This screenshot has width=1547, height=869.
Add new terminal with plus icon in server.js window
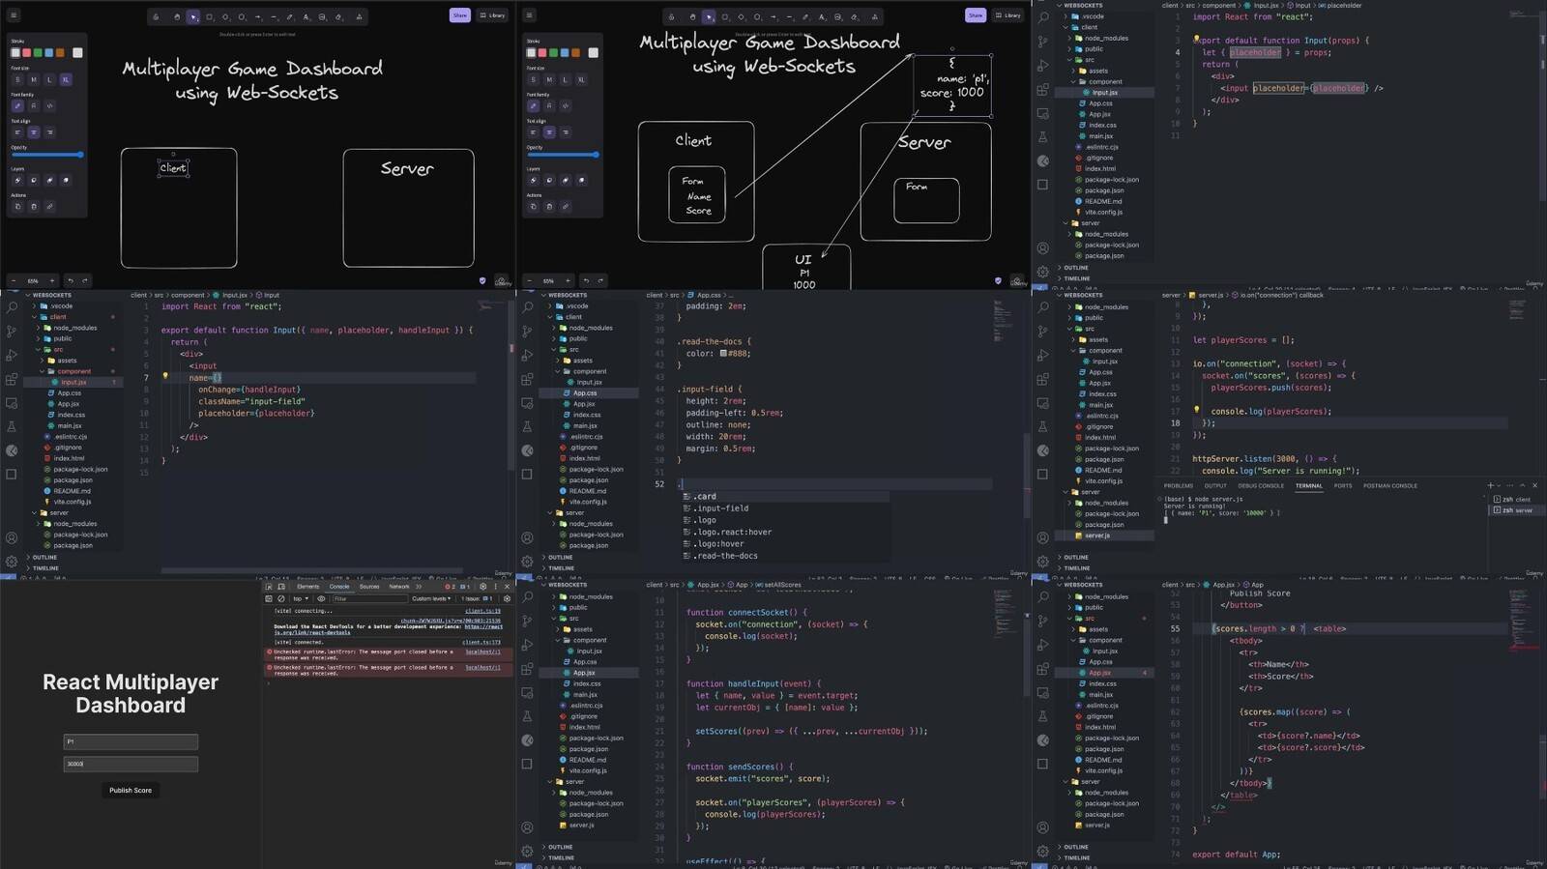pos(1490,485)
